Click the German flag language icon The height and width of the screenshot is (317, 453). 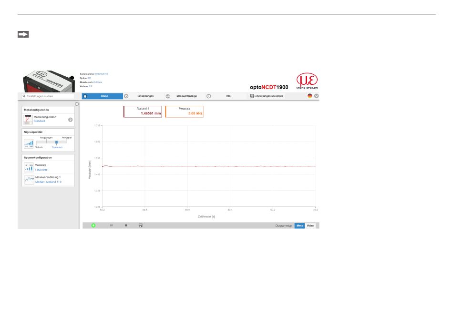tap(309, 96)
